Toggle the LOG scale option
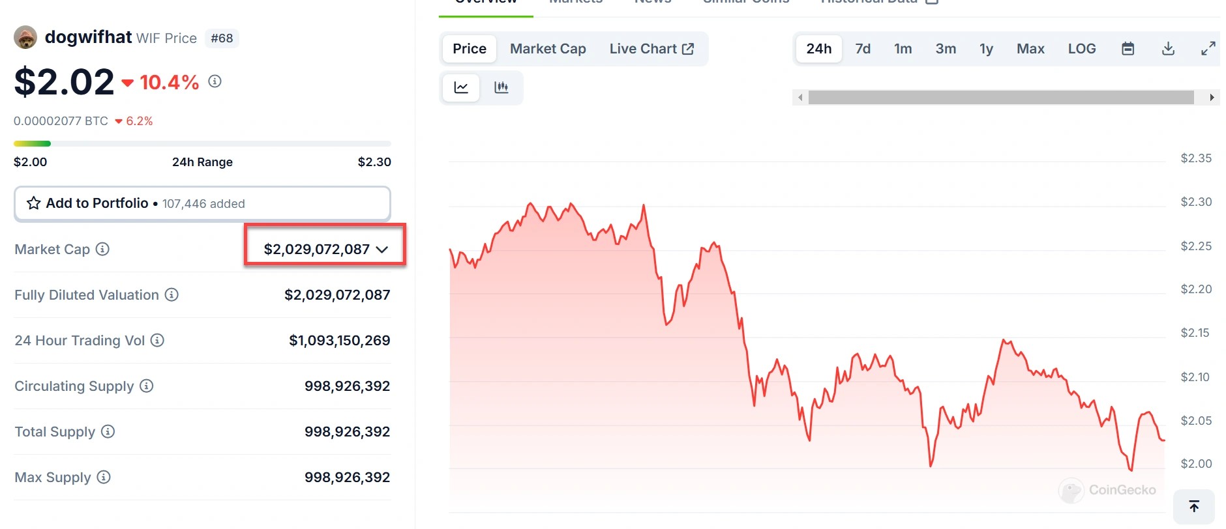1226x529 pixels. (x=1081, y=49)
